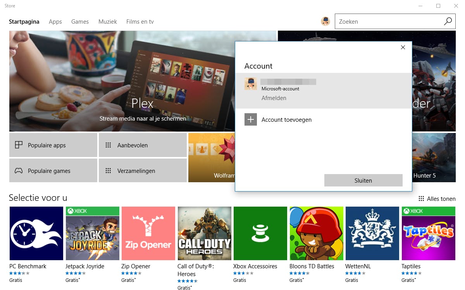Open Populaire games category

point(53,171)
